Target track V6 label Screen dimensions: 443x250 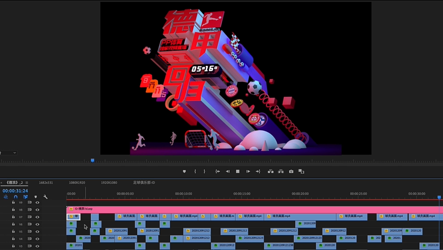(x=20, y=224)
